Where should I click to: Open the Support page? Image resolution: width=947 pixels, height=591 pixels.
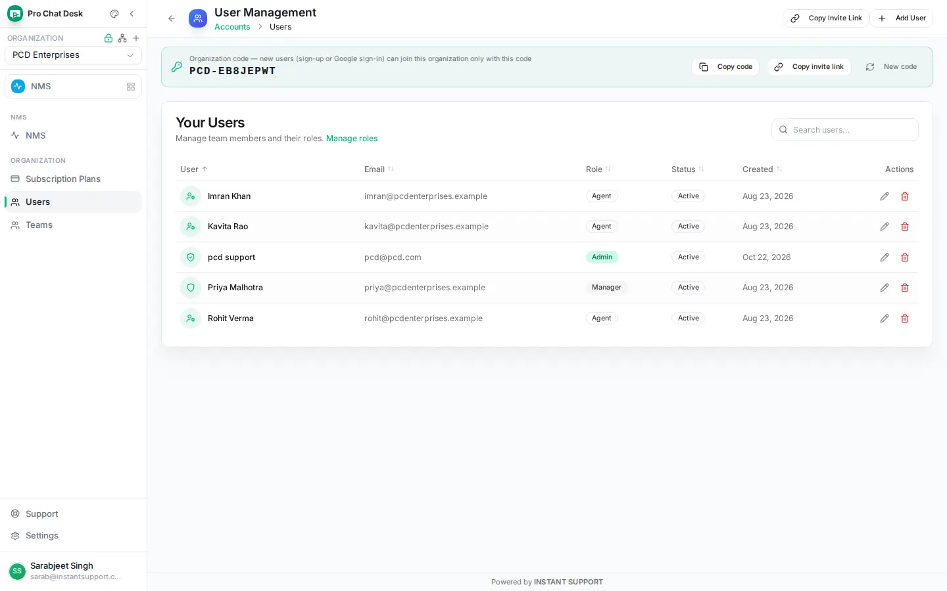click(x=73, y=514)
